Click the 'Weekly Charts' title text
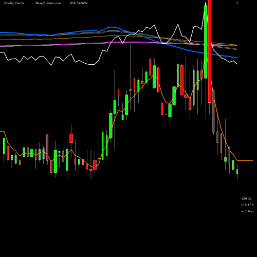The height and width of the screenshot is (257, 257). click(14, 3)
